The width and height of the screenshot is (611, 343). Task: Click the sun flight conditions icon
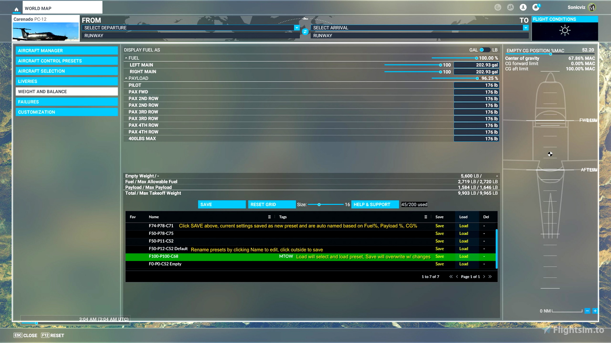click(x=565, y=31)
